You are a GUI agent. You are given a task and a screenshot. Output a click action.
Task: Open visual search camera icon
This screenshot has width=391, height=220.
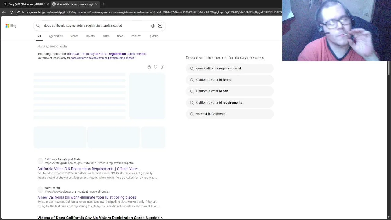coord(160,26)
